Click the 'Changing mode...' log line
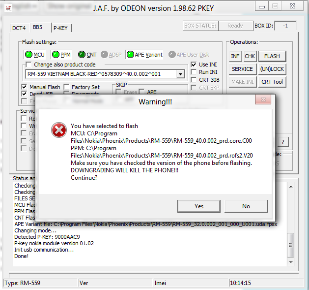309x290 pixels. coord(35,230)
